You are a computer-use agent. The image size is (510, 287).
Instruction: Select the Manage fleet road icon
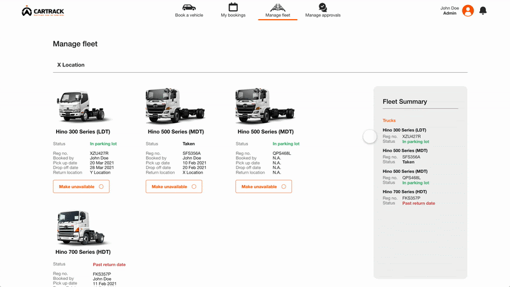[x=277, y=8]
